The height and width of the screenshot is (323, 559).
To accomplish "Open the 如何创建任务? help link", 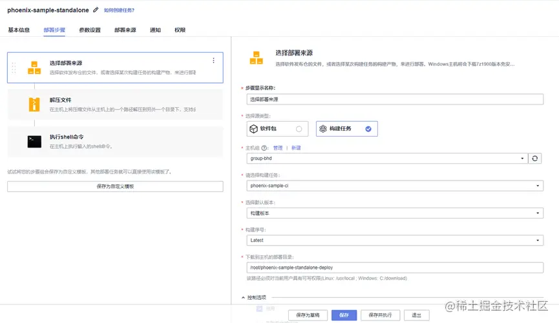I will coord(119,10).
